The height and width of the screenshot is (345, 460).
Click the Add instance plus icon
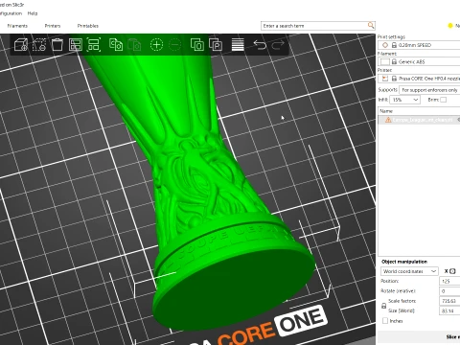tap(156, 45)
